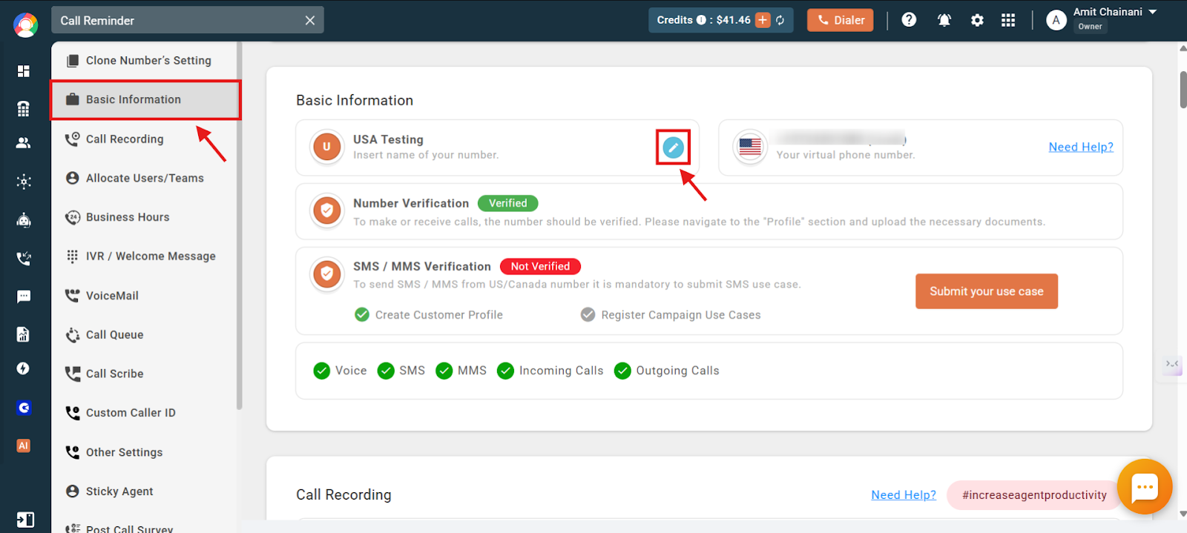1187x533 pixels.
Task: Click the page vertical scrollbar
Action: 1183,90
